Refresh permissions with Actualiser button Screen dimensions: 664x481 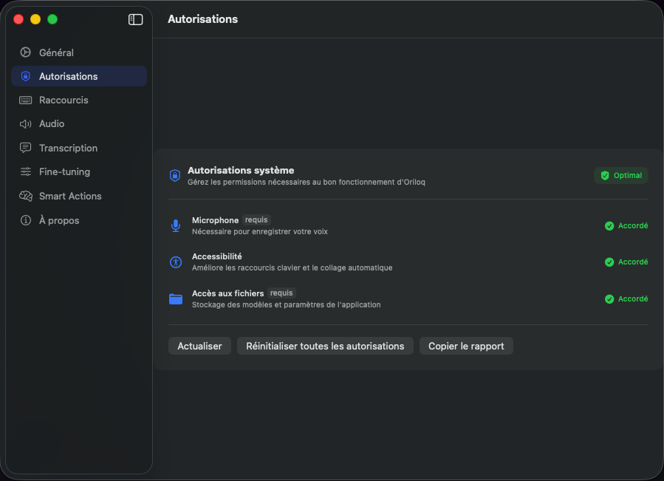[199, 346]
